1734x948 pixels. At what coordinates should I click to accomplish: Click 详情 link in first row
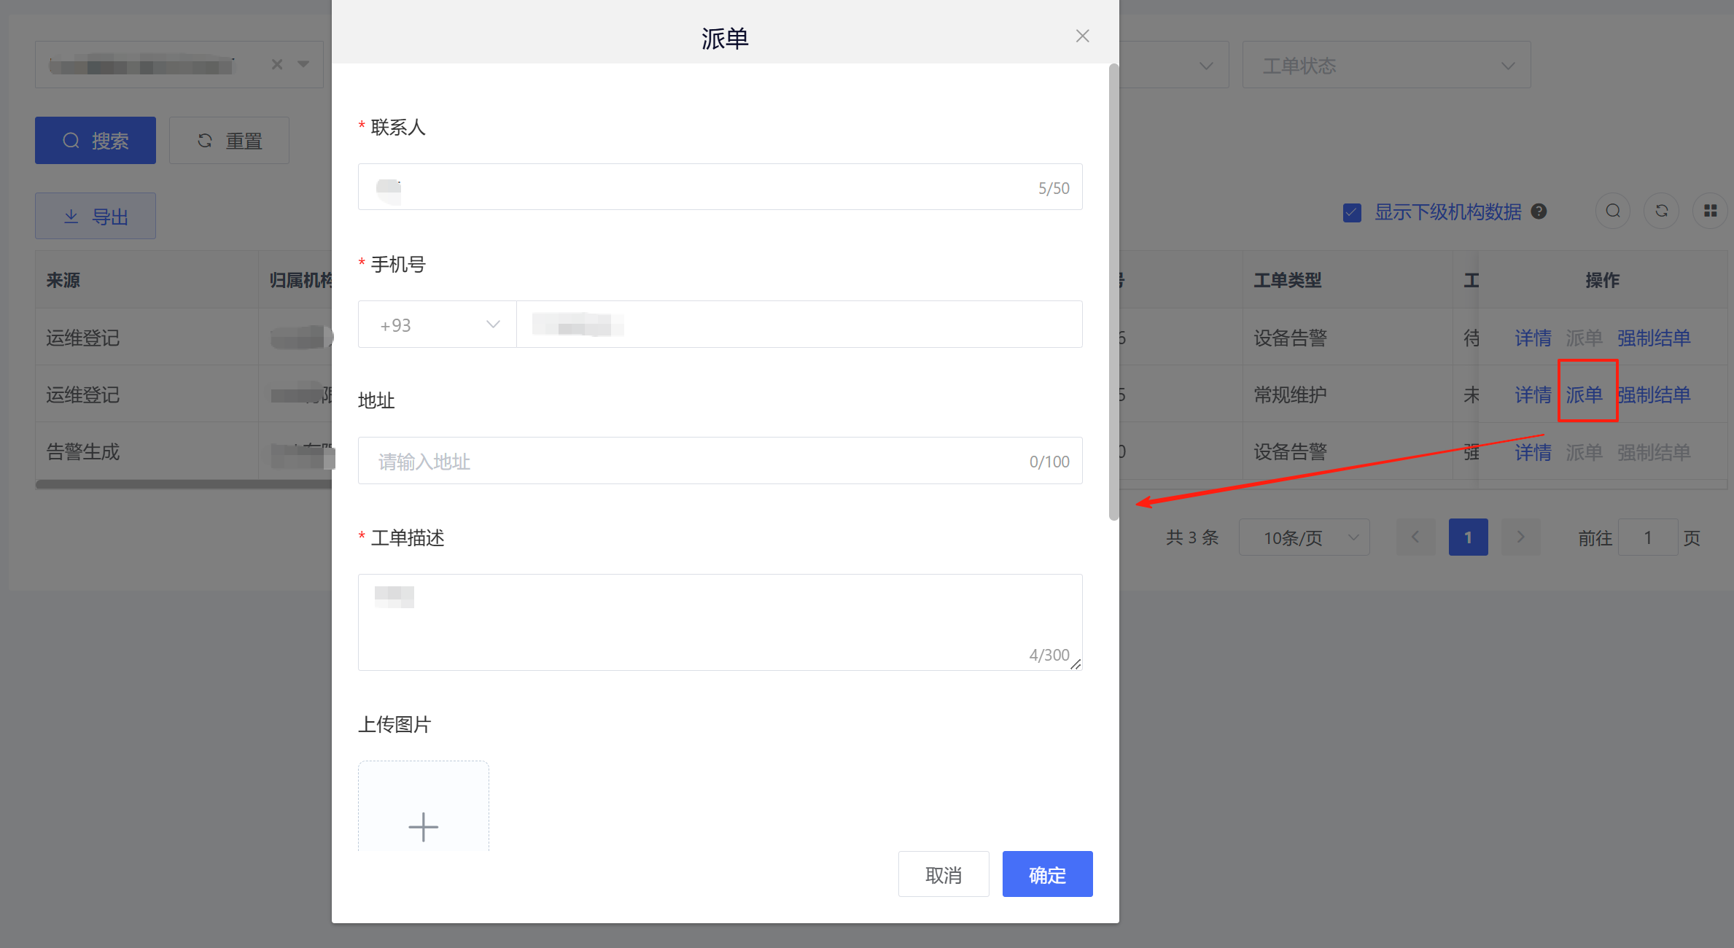1533,338
